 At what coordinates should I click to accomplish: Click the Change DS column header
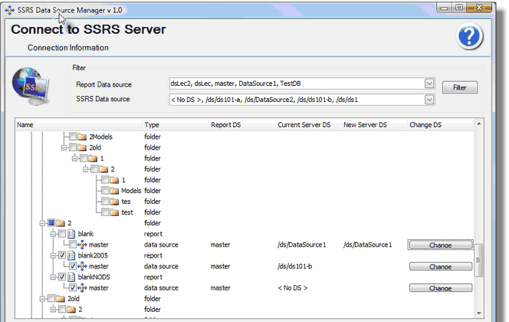[x=441, y=125]
